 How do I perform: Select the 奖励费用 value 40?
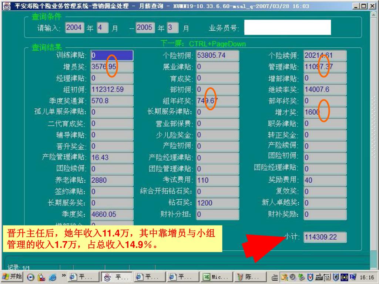325,180
